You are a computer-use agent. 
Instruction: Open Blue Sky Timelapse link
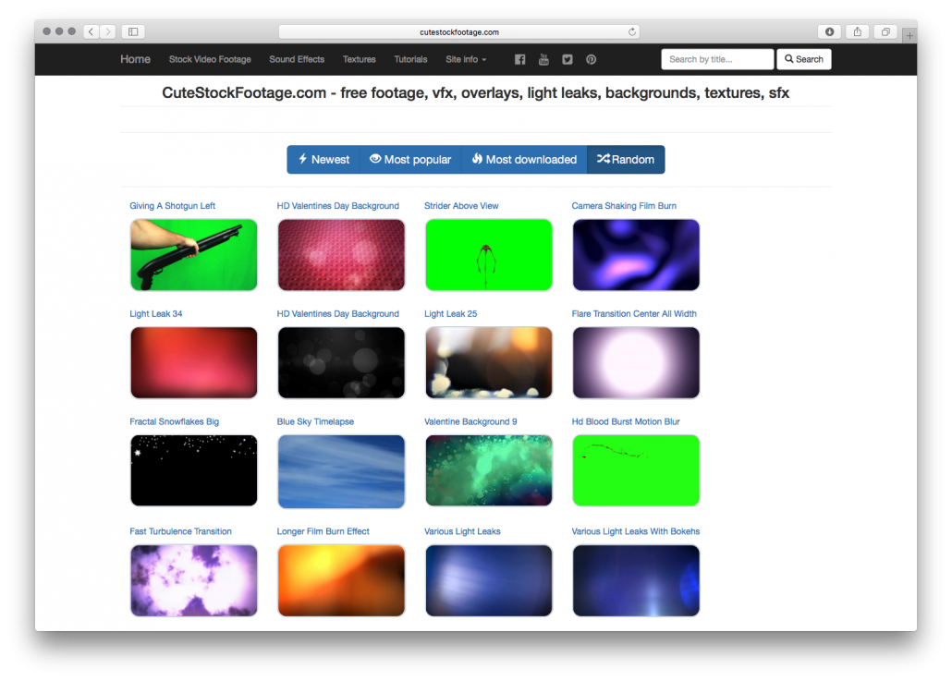coord(315,422)
